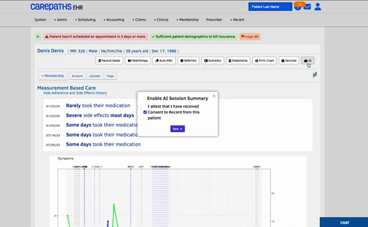Click the user profile icon
This screenshot has width=368, height=227.
point(318,7)
